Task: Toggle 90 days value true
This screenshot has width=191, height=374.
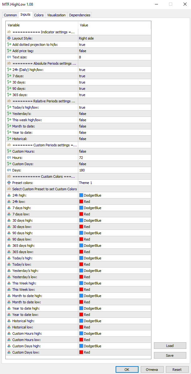Action: click(114, 89)
